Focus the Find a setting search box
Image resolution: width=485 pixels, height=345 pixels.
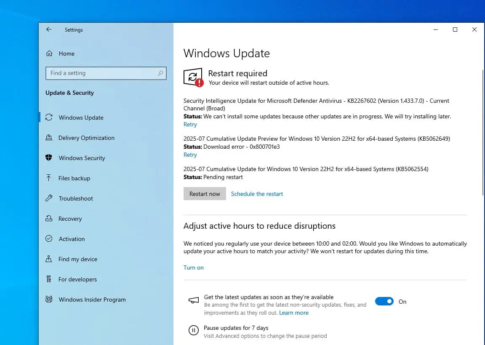(x=106, y=73)
